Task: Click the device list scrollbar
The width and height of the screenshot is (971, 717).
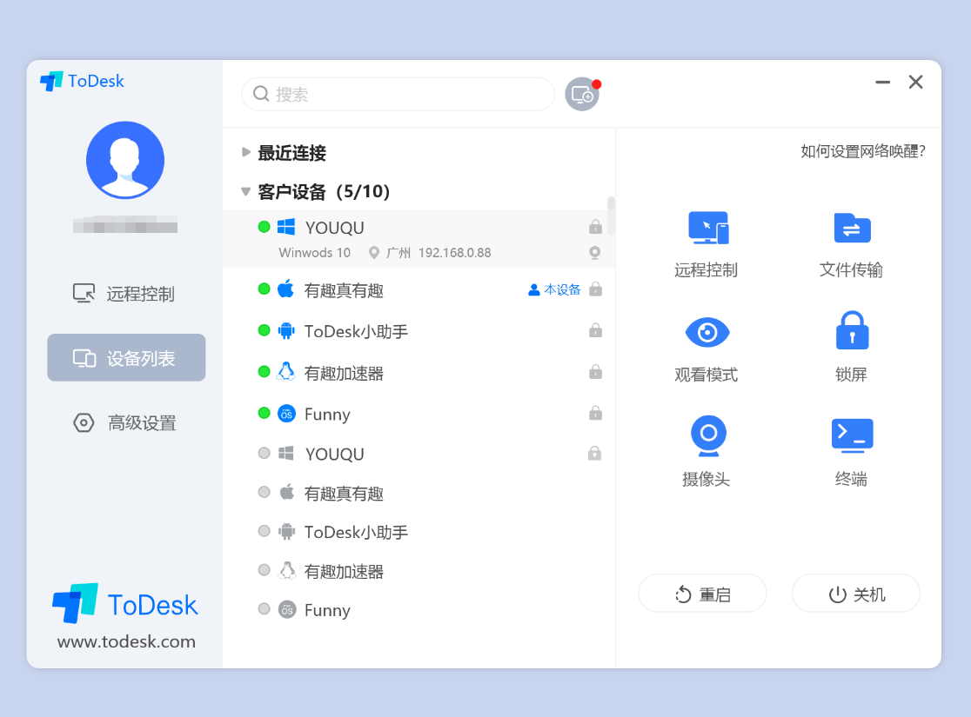Action: tap(611, 216)
